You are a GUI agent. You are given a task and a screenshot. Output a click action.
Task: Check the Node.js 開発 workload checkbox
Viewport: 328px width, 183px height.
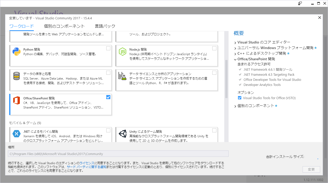coord(214,48)
